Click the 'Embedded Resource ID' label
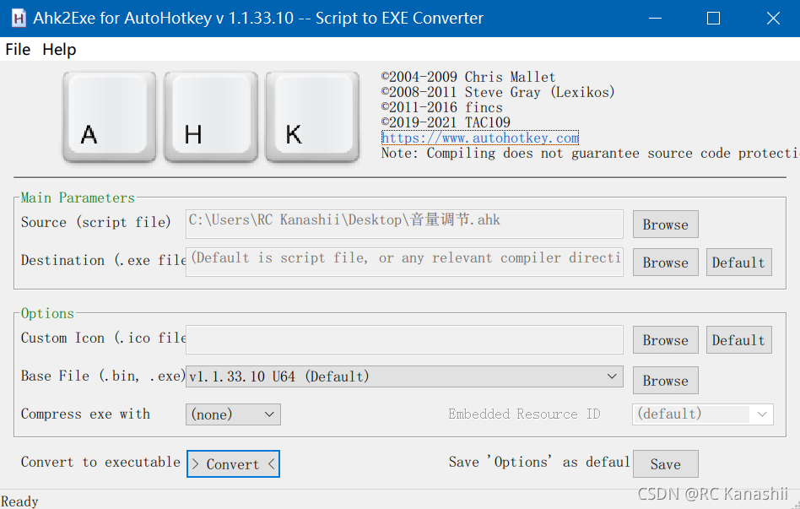The width and height of the screenshot is (800, 509). pyautogui.click(x=525, y=414)
